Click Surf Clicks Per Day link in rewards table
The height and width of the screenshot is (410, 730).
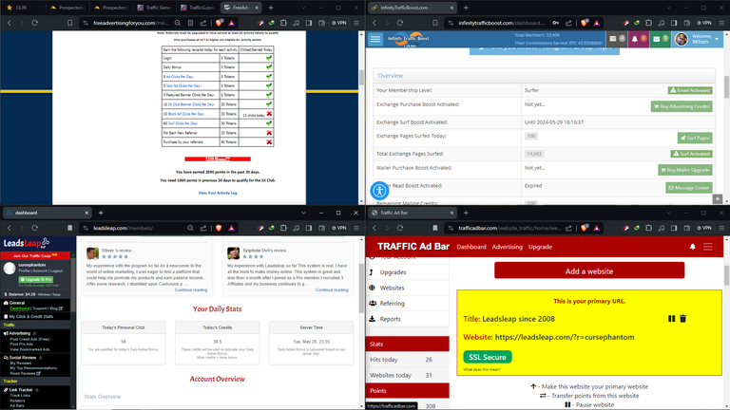click(x=182, y=123)
